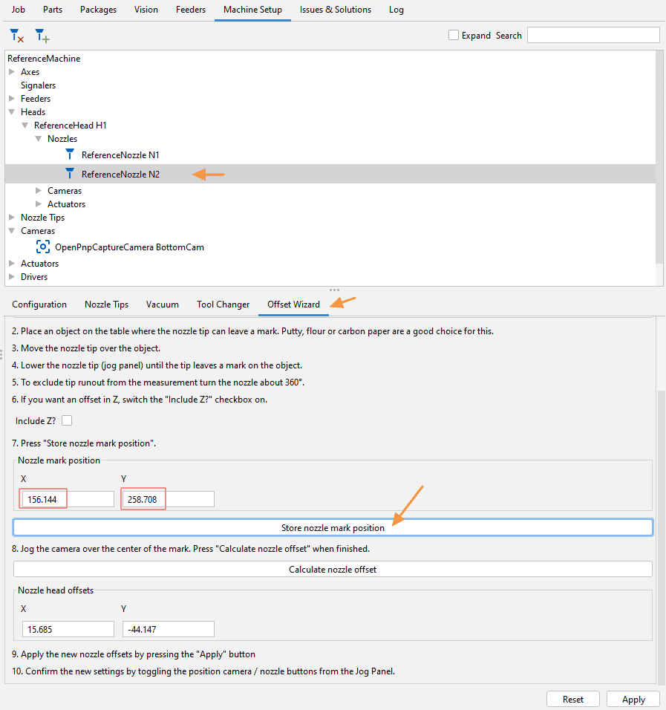Viewport: 666px width, 710px height.
Task: Click the Nozzle mark position X field
Action: (x=67, y=499)
